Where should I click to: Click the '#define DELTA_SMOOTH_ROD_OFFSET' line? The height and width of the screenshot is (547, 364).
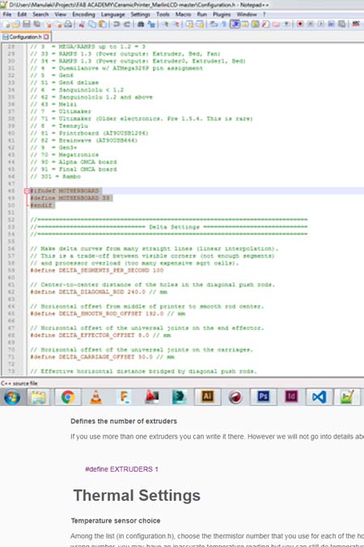(x=108, y=314)
